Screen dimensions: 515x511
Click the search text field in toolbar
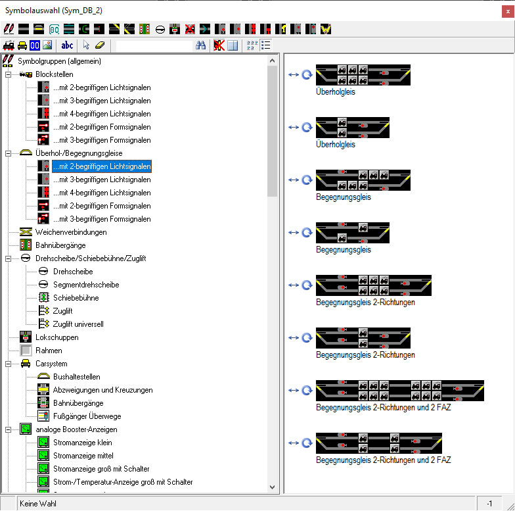[x=154, y=45]
